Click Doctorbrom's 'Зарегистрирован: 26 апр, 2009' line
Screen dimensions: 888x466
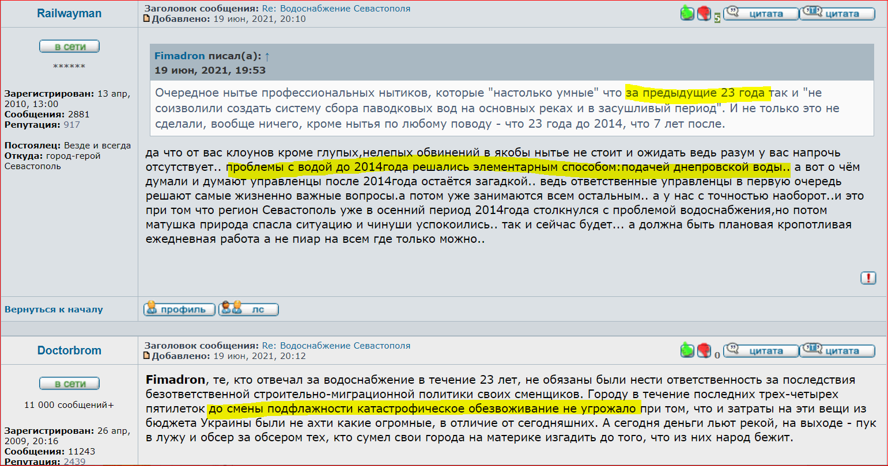click(67, 436)
